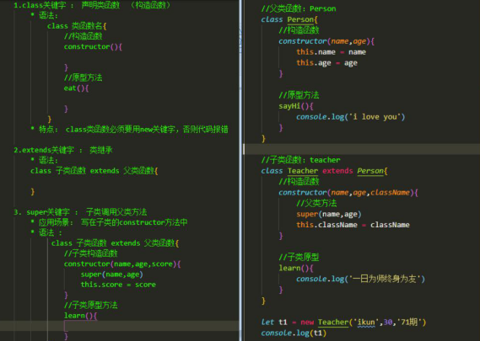Screen dimensions: 480x341
Task: Place cursor on 'constructor(name,age){' line
Action: 326,41
